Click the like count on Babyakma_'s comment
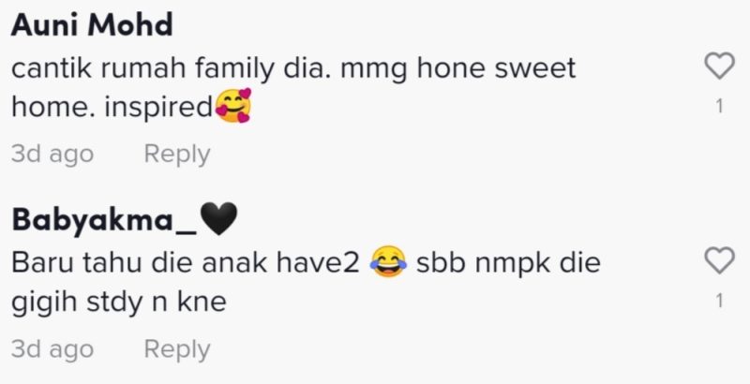The height and width of the screenshot is (384, 750). click(x=720, y=301)
